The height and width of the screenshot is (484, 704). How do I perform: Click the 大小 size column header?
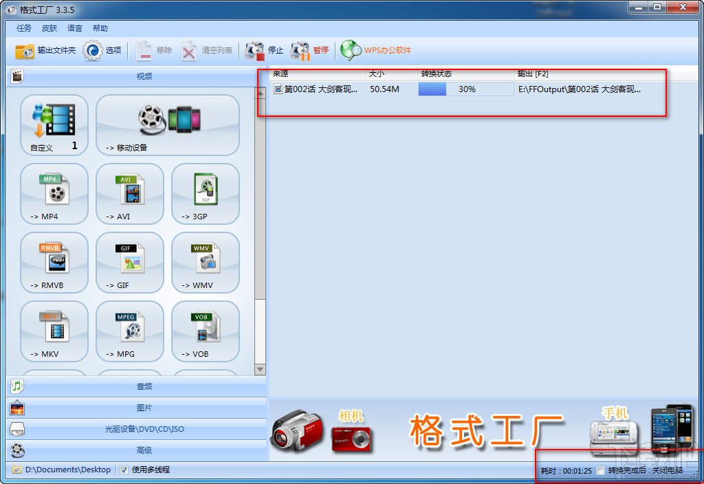[x=391, y=74]
